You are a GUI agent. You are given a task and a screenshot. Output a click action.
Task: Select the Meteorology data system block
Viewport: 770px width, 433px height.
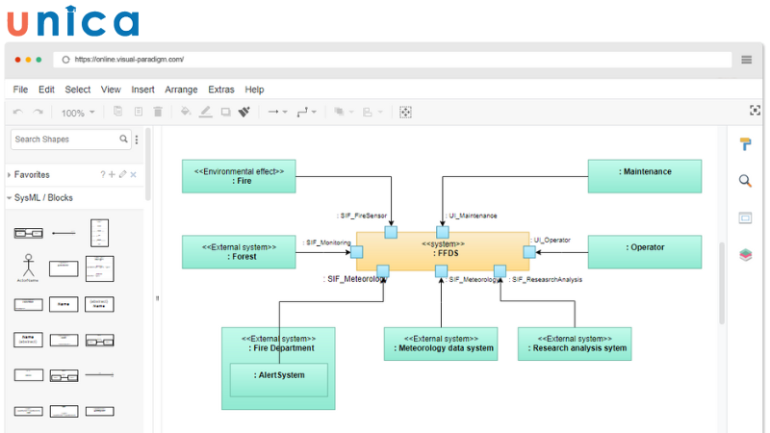click(440, 344)
